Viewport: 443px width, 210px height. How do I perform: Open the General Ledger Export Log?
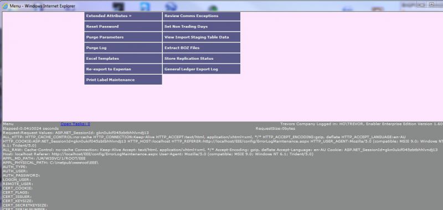(x=202, y=69)
